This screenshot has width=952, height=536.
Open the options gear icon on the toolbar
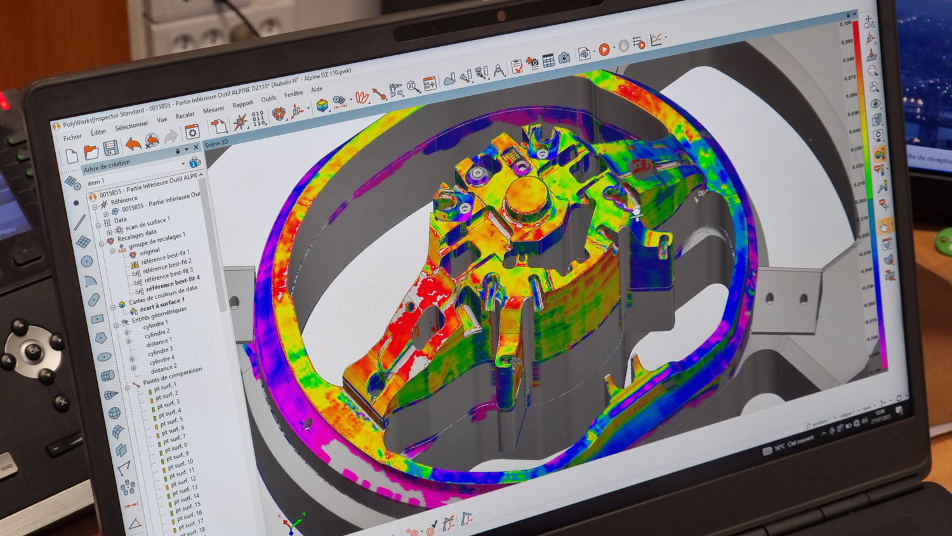pyautogui.click(x=192, y=132)
